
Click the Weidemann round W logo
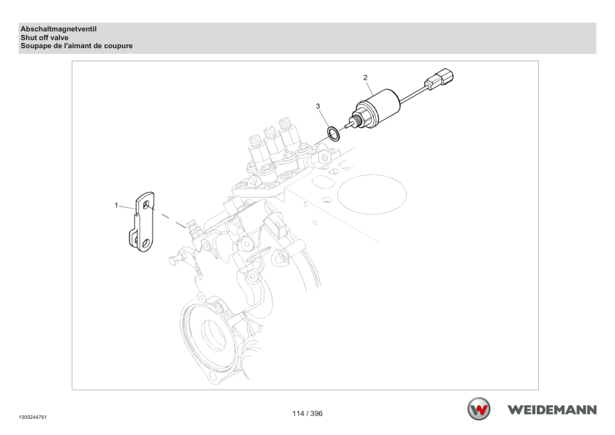click(478, 409)
